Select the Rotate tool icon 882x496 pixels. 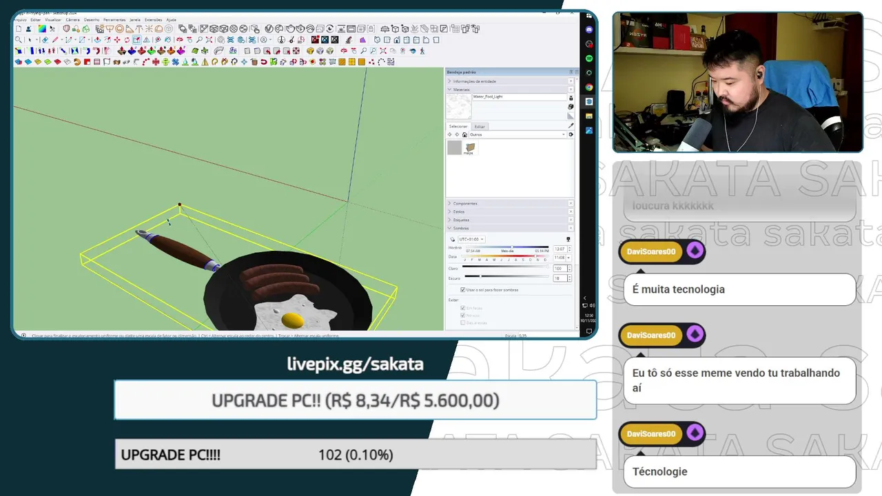pyautogui.click(x=127, y=40)
